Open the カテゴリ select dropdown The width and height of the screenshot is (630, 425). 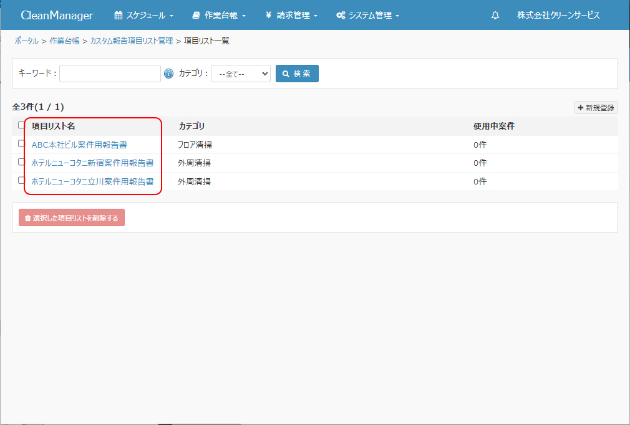240,74
